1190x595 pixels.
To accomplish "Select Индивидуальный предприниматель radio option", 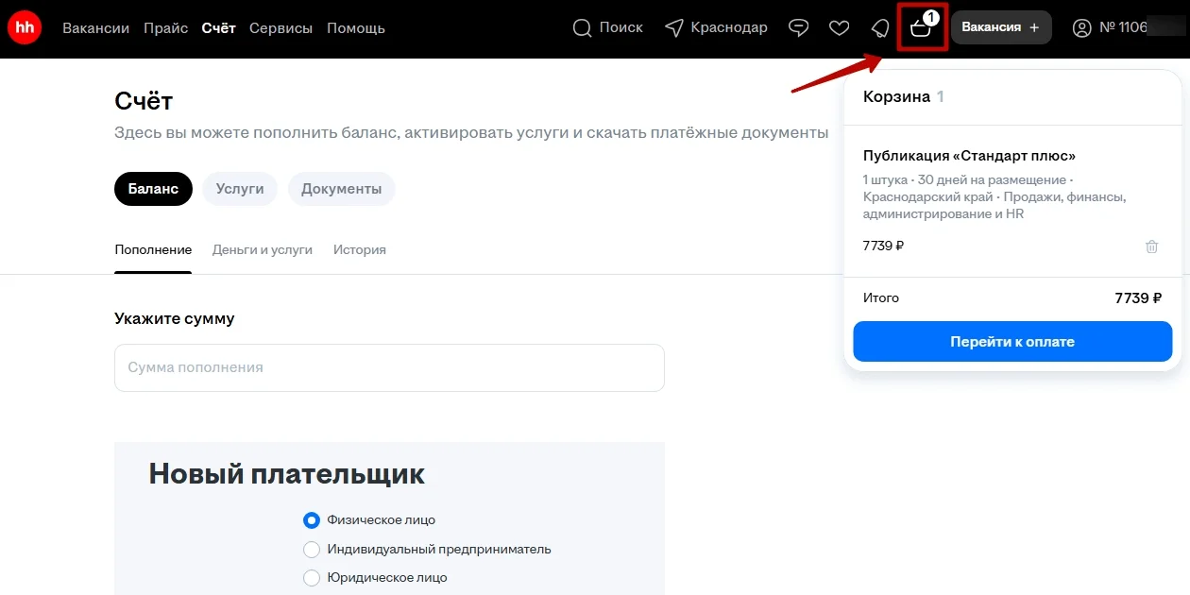I will 312,550.
